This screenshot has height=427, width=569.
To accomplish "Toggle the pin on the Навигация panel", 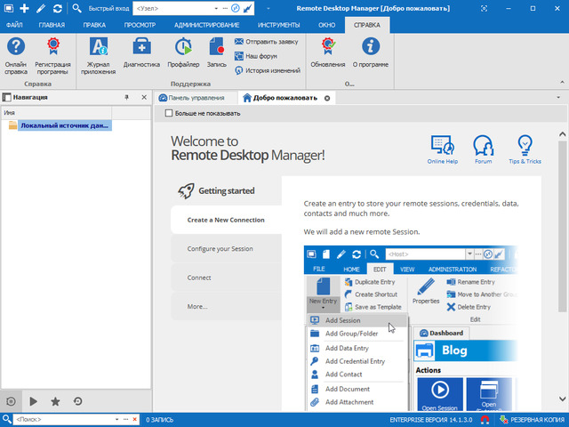I will click(x=126, y=97).
